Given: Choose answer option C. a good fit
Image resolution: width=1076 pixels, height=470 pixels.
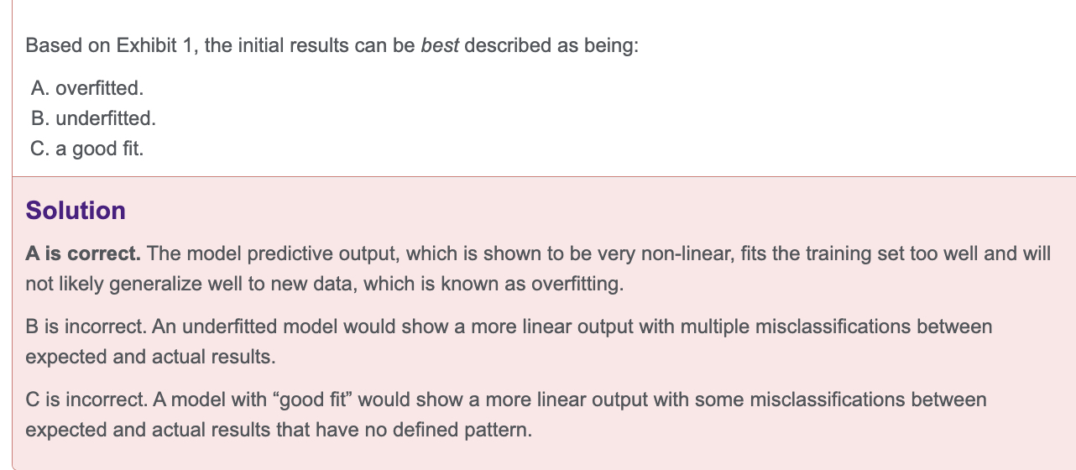Looking at the screenshot, I should pyautogui.click(x=86, y=149).
